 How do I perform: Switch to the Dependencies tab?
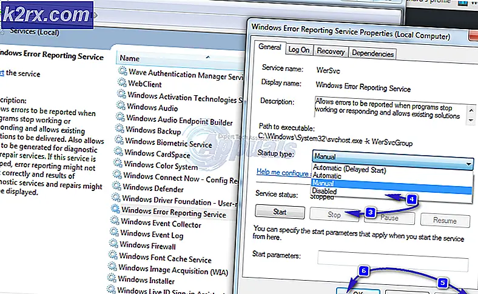coord(372,53)
